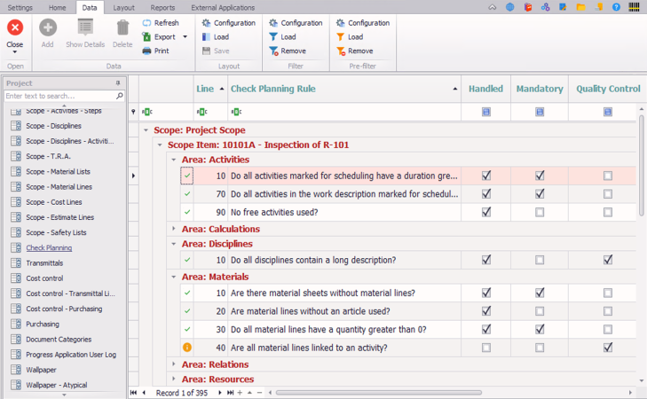Open the Export dropdown arrow
This screenshot has height=399, width=647.
(185, 37)
